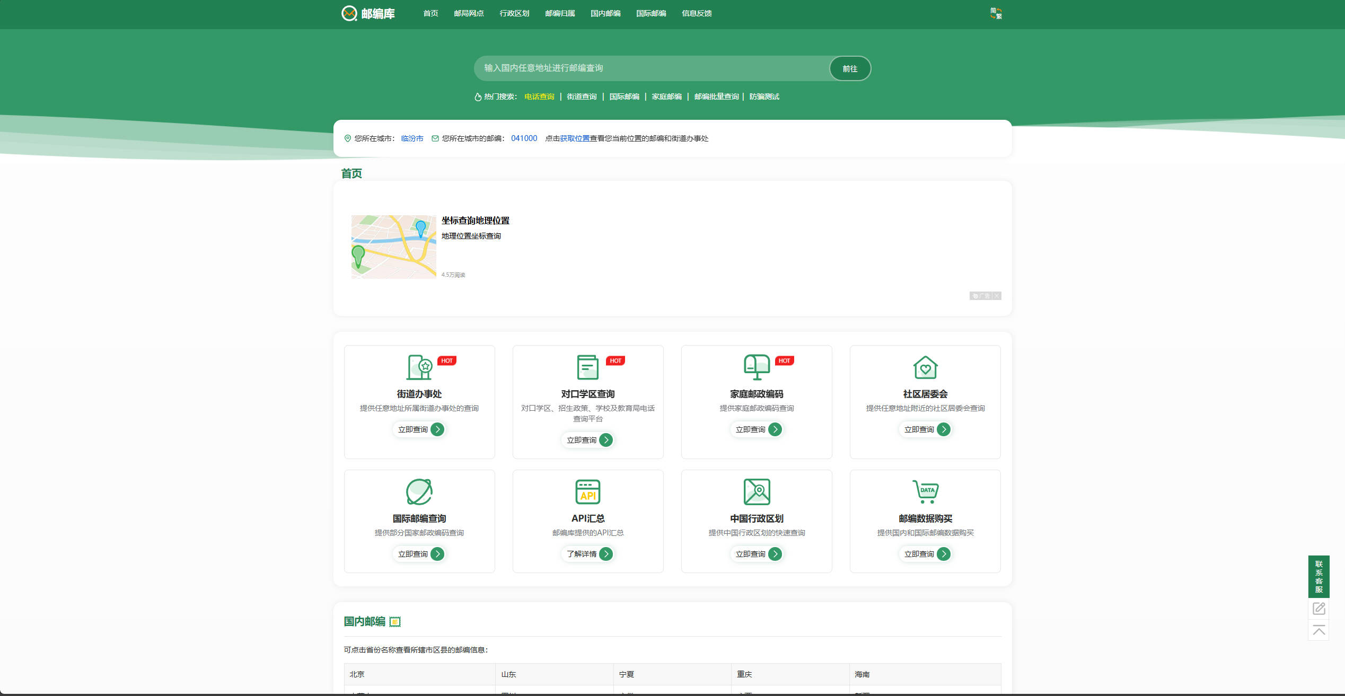
Task: Click the 获取位置 link
Action: point(574,138)
